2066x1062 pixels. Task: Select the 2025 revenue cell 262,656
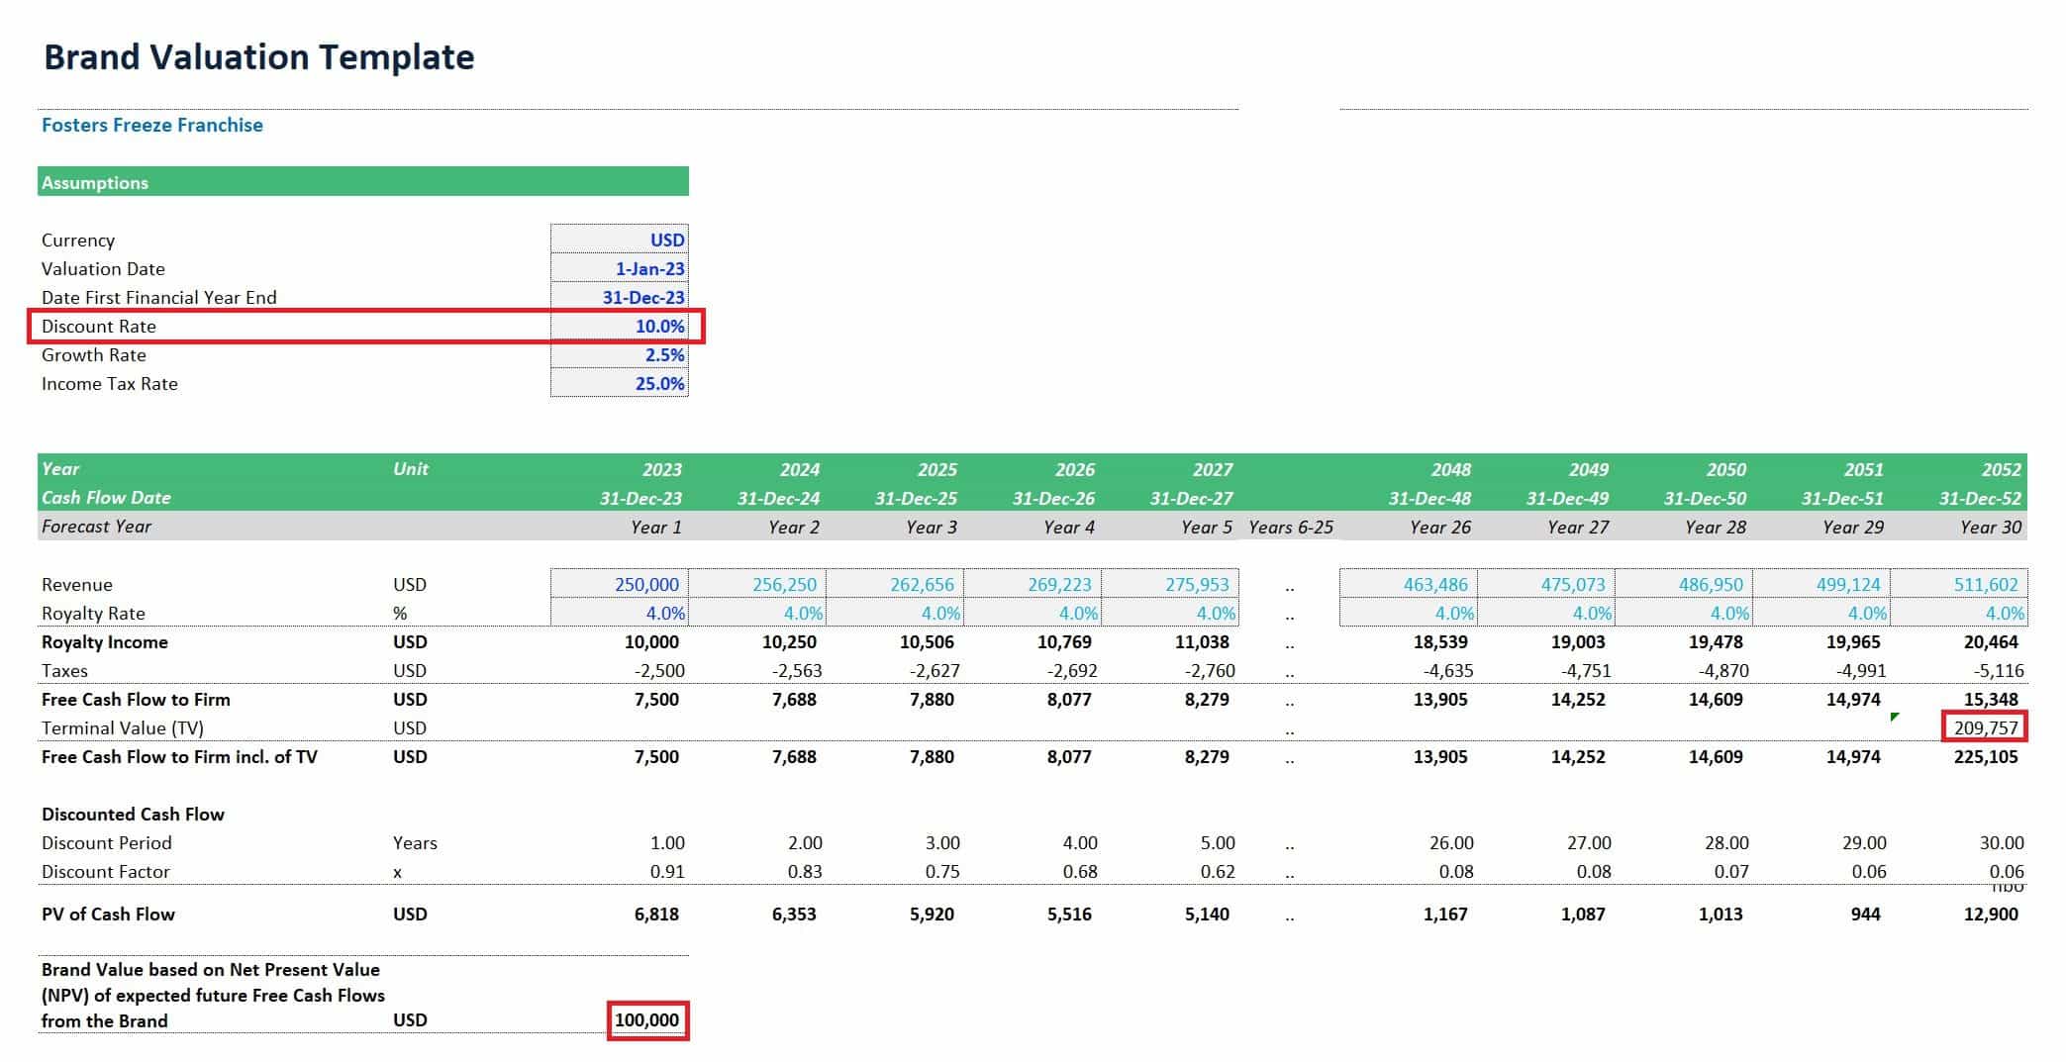(x=895, y=584)
